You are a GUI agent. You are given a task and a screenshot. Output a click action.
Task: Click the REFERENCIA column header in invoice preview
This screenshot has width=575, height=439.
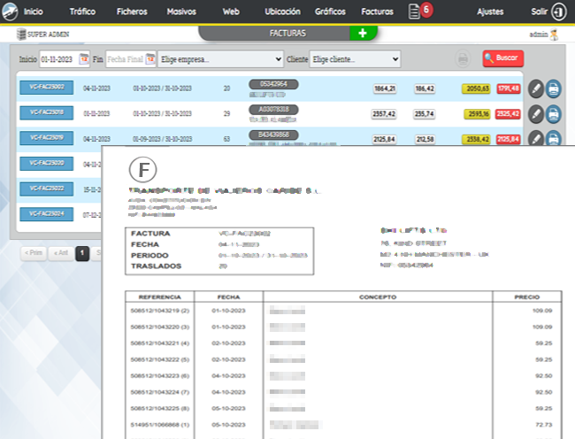(160, 297)
